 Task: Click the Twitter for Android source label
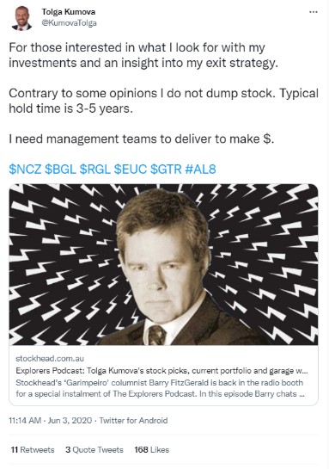133,421
